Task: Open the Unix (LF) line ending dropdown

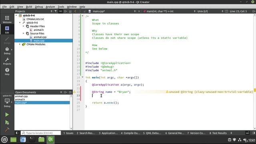Action: [x=210, y=11]
